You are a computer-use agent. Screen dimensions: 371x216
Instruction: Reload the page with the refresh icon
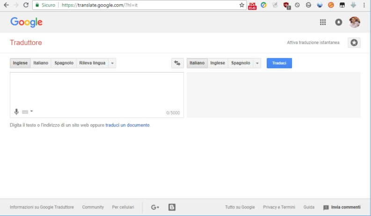[x=26, y=5]
